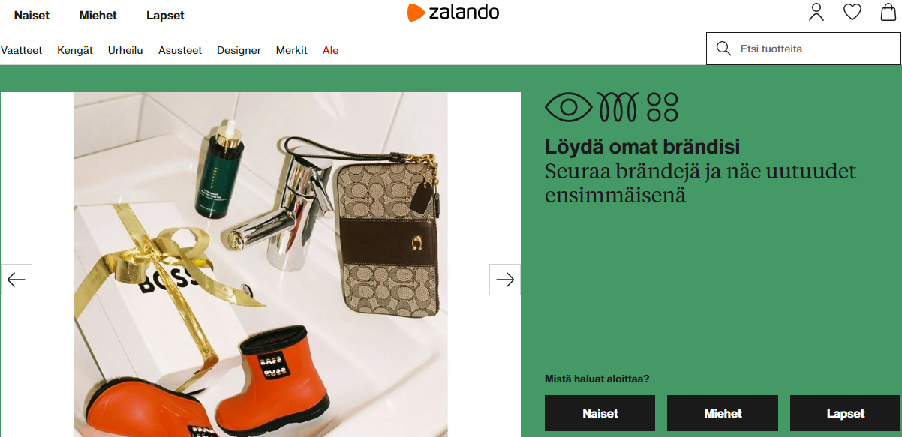Open the Urheilu category menu
The image size is (902, 437).
click(125, 50)
